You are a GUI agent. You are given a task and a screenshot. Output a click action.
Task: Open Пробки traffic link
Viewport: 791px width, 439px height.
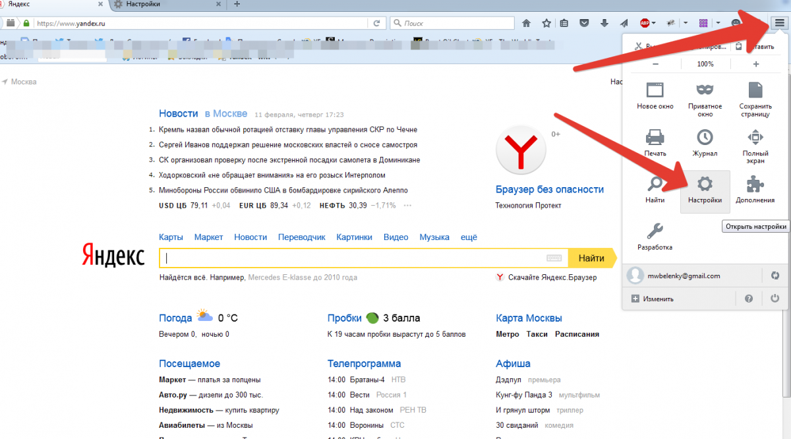pos(345,318)
